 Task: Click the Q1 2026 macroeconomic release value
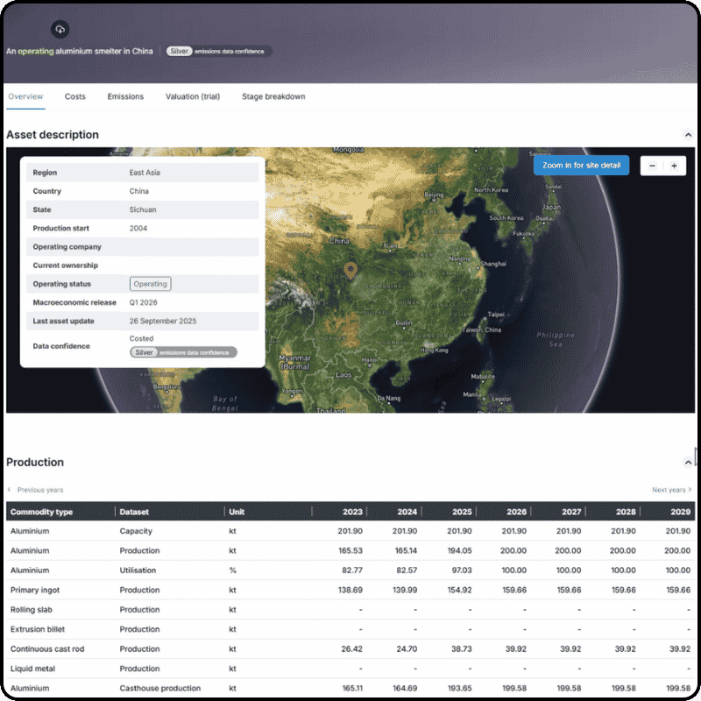(x=143, y=302)
